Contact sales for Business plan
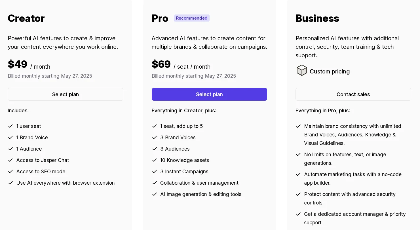 pos(353,94)
